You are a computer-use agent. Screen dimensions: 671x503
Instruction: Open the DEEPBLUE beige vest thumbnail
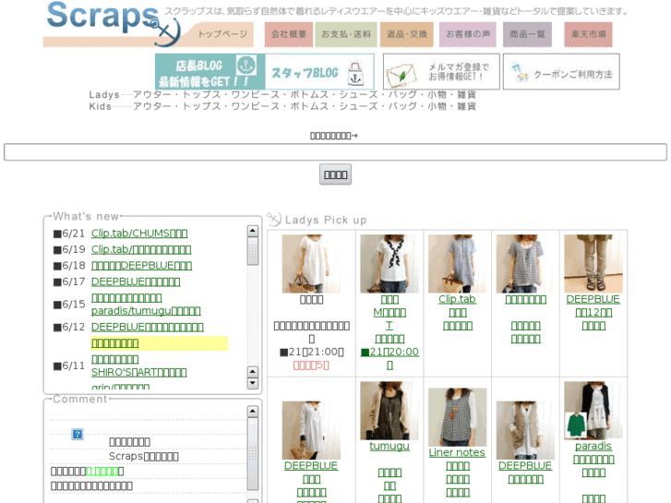point(525,430)
